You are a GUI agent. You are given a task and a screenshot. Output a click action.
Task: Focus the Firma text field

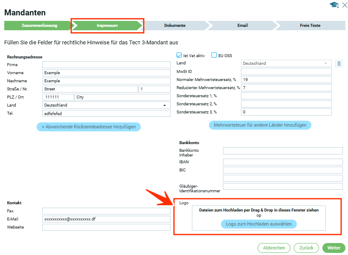(106, 65)
